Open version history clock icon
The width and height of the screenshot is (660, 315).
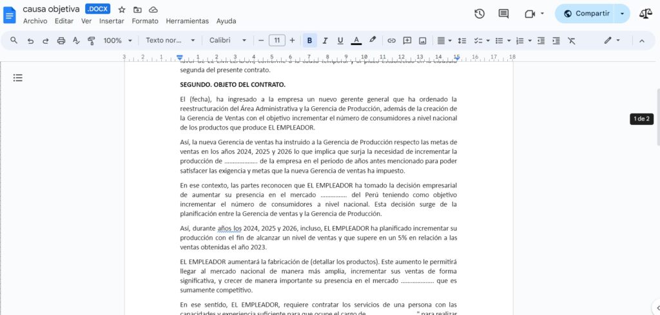click(480, 14)
